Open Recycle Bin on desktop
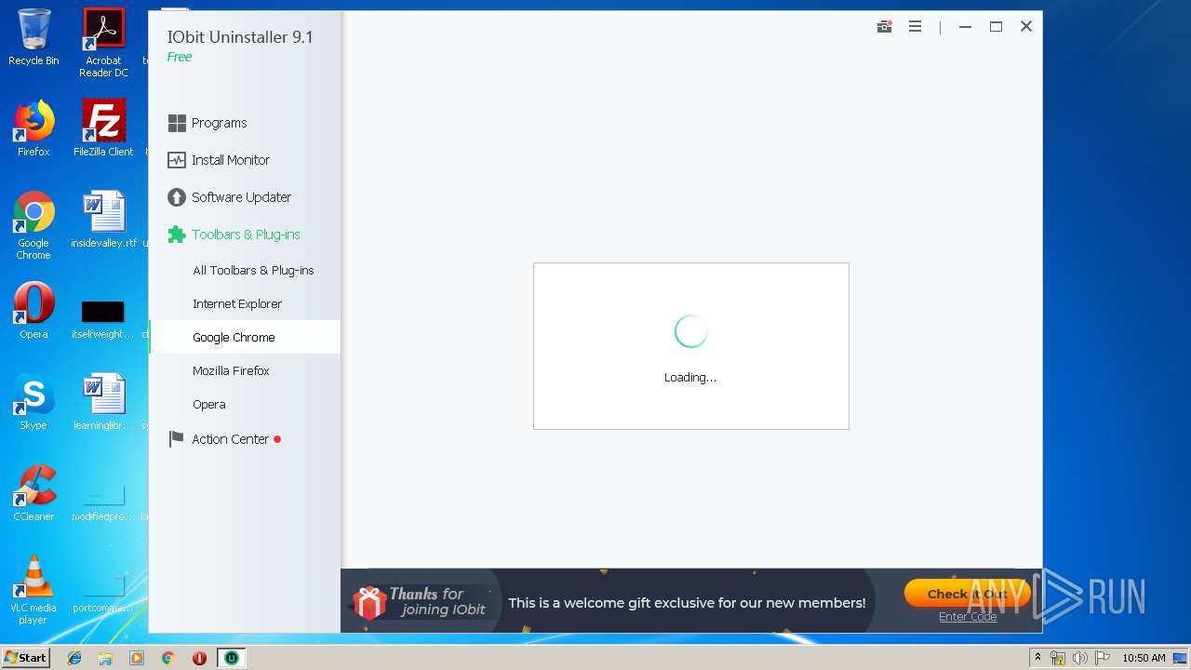Image resolution: width=1191 pixels, height=670 pixels. (33, 37)
